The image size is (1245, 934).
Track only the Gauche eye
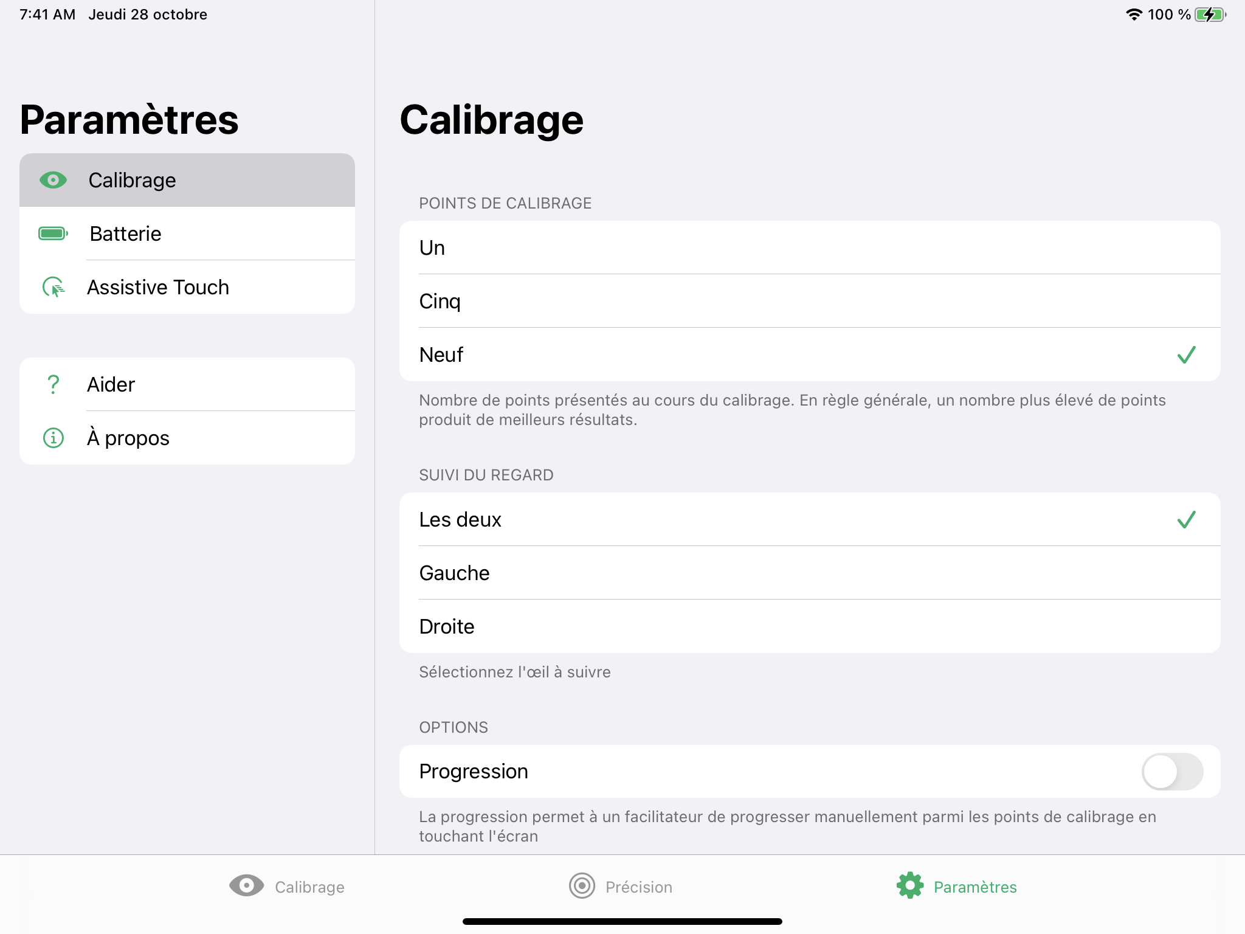[809, 573]
